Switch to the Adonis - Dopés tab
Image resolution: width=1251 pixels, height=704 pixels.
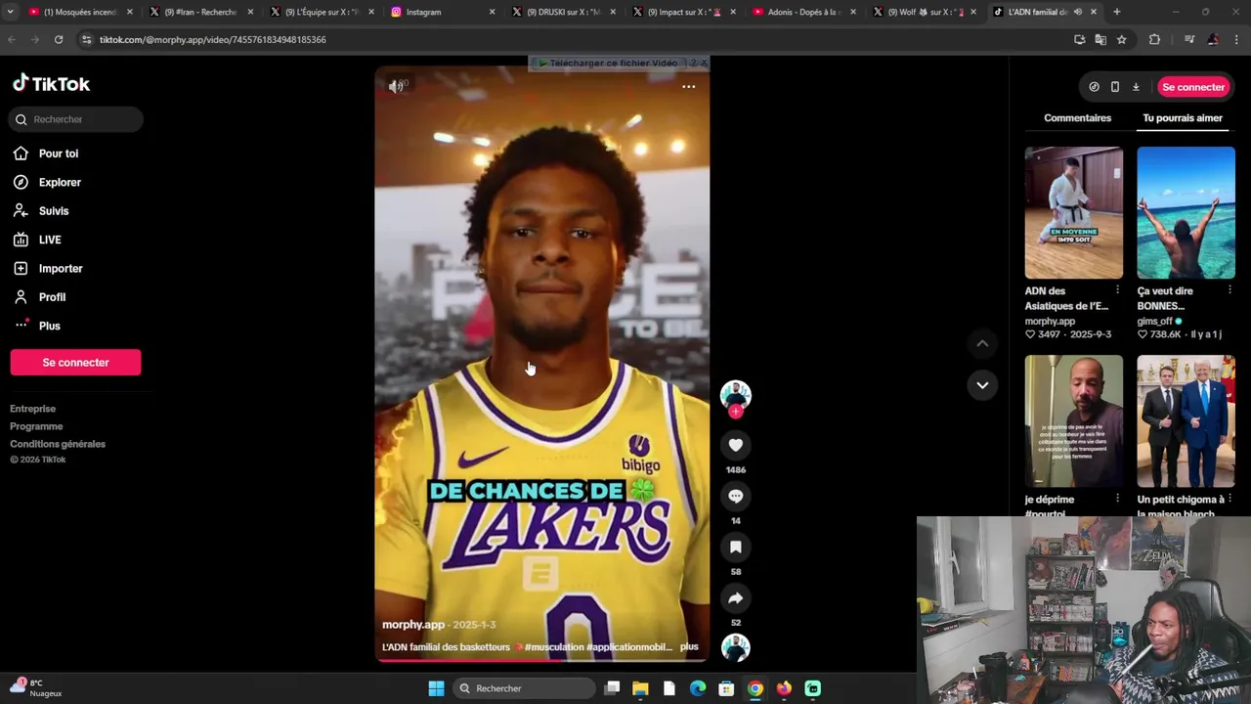[x=803, y=12]
